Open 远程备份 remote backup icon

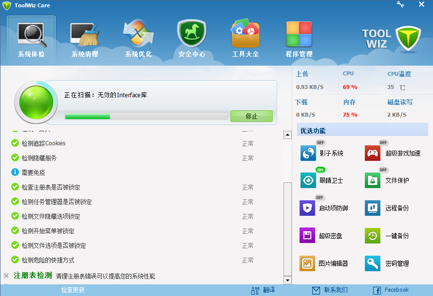[x=373, y=208]
